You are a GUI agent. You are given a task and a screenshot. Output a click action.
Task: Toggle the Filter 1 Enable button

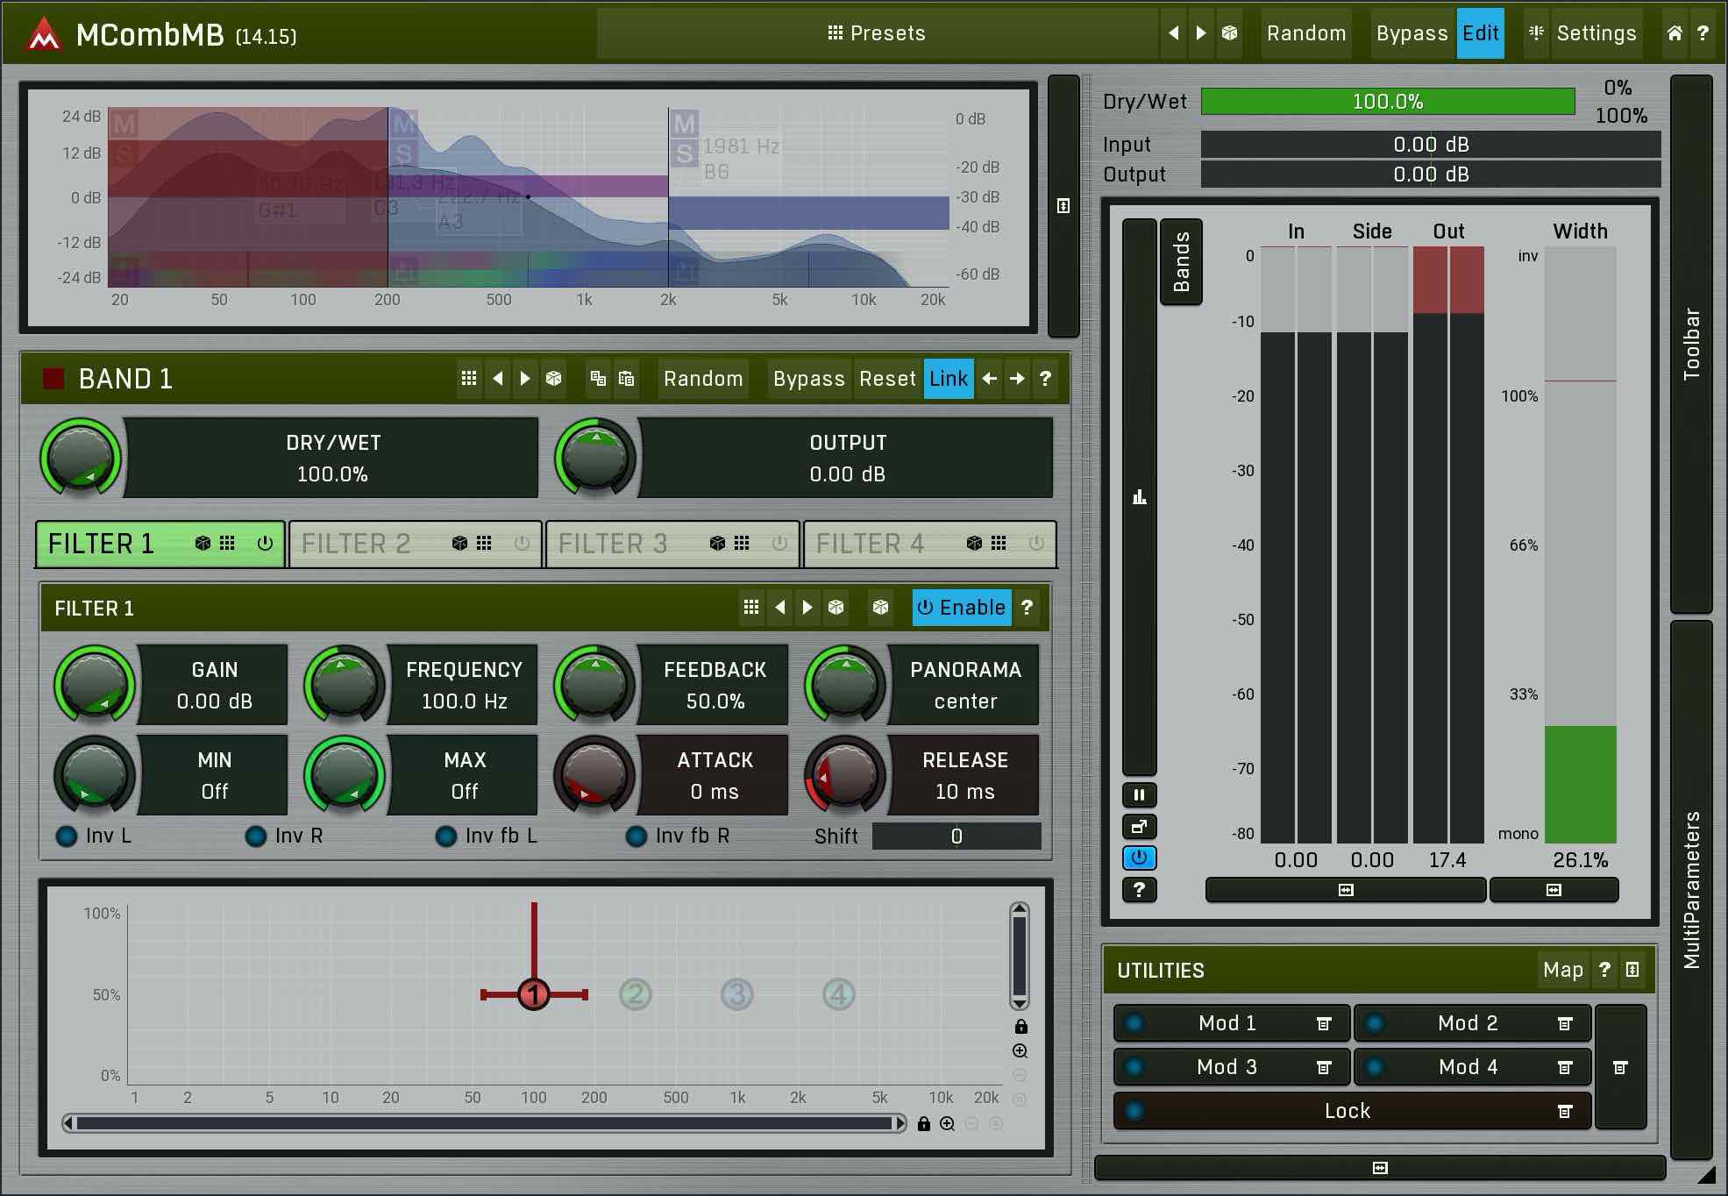pos(961,608)
